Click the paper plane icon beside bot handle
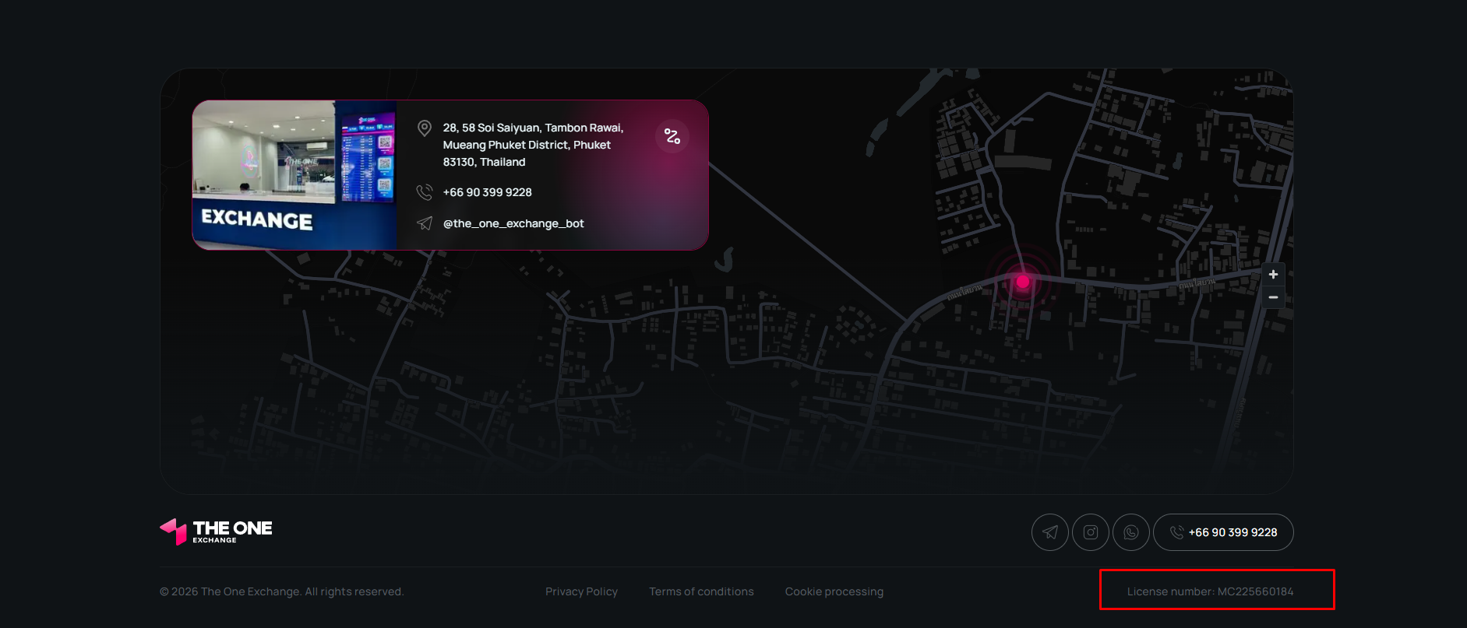Screen dimensions: 1467x628 425,223
